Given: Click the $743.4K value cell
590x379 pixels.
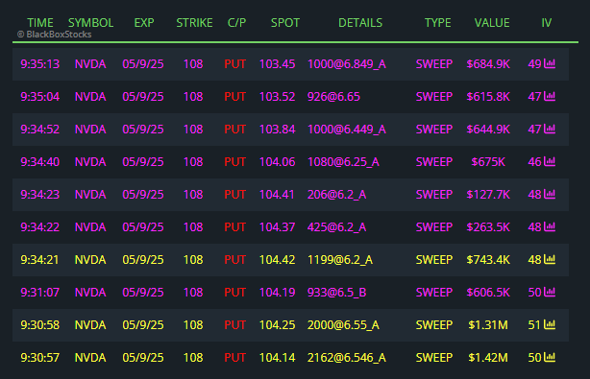Looking at the screenshot, I should click(488, 260).
